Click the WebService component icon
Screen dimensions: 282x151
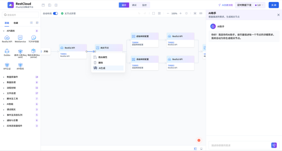20,37
